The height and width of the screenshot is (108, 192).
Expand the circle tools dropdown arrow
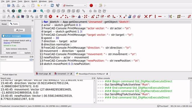pyautogui.click(x=76, y=16)
